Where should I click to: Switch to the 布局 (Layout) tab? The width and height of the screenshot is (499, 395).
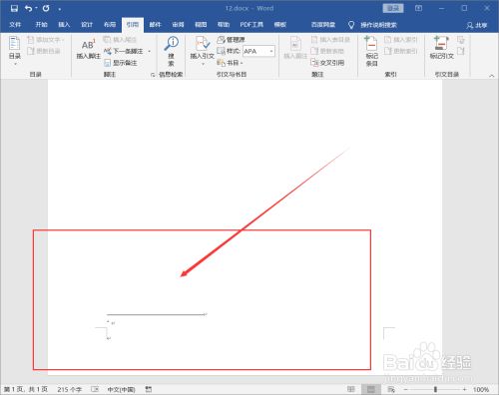[110, 25]
